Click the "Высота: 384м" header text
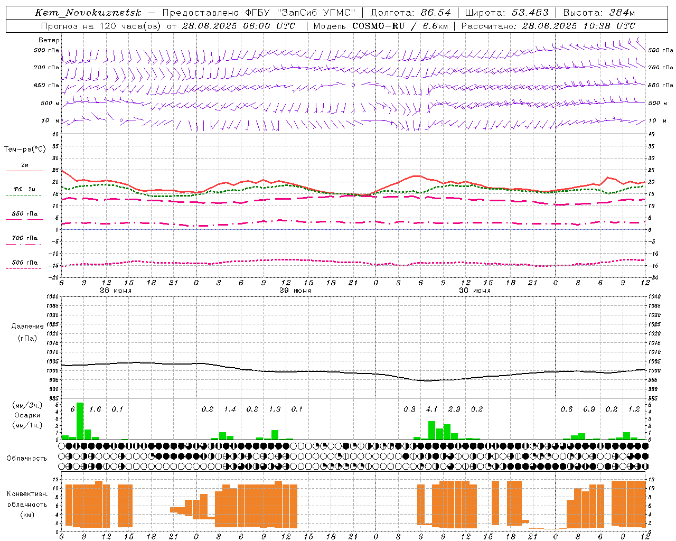Image resolution: width=676 pixels, height=541 pixels. click(x=599, y=13)
